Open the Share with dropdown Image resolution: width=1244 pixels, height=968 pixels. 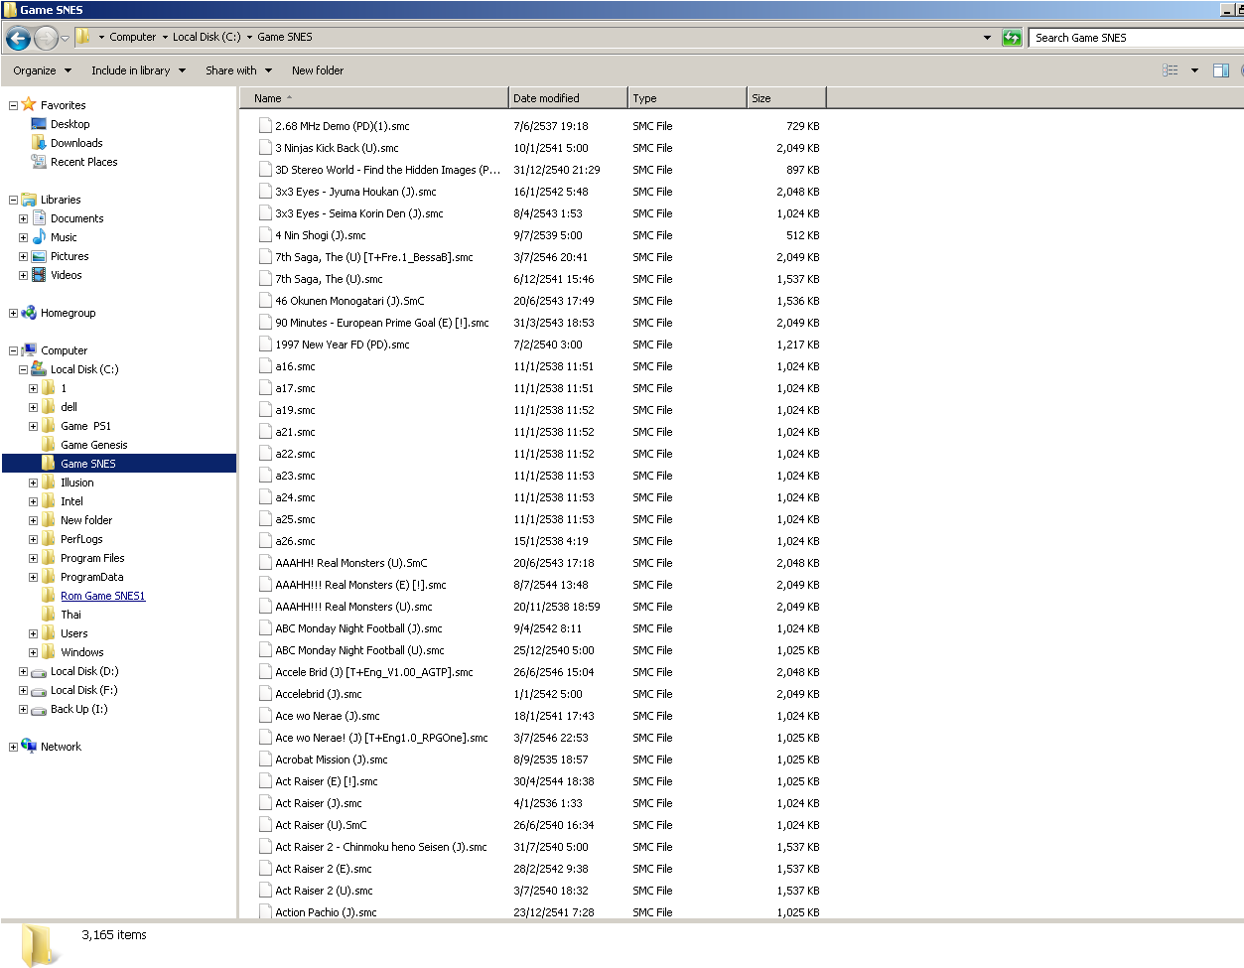click(x=239, y=70)
